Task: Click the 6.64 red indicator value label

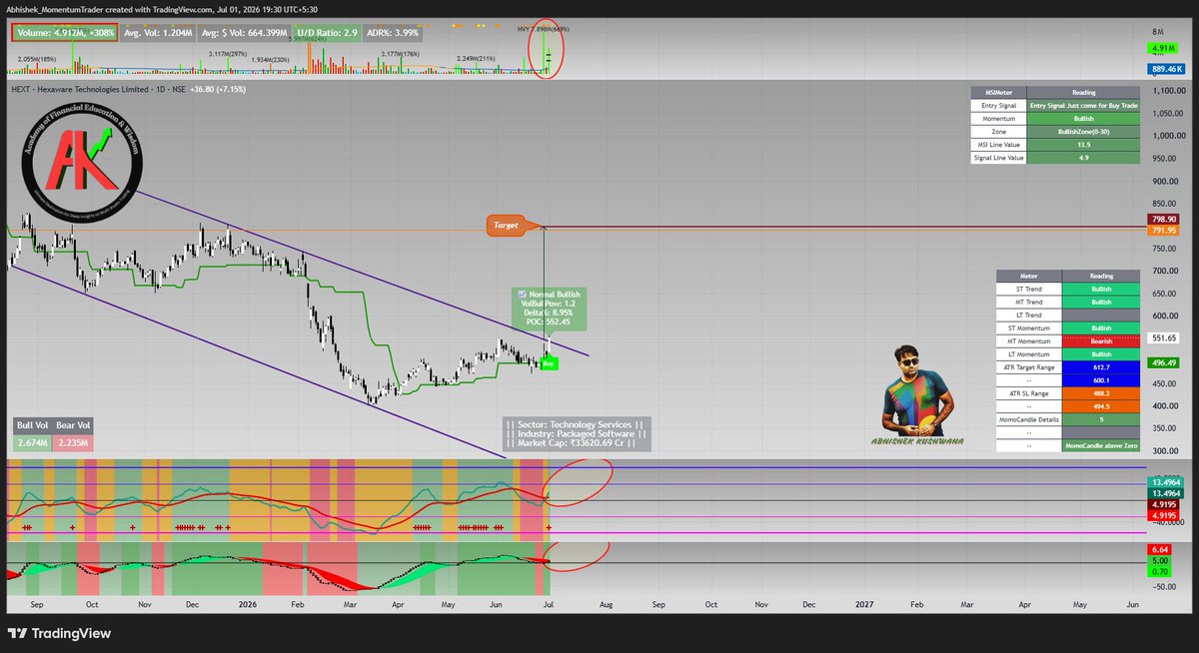Action: (x=1161, y=548)
